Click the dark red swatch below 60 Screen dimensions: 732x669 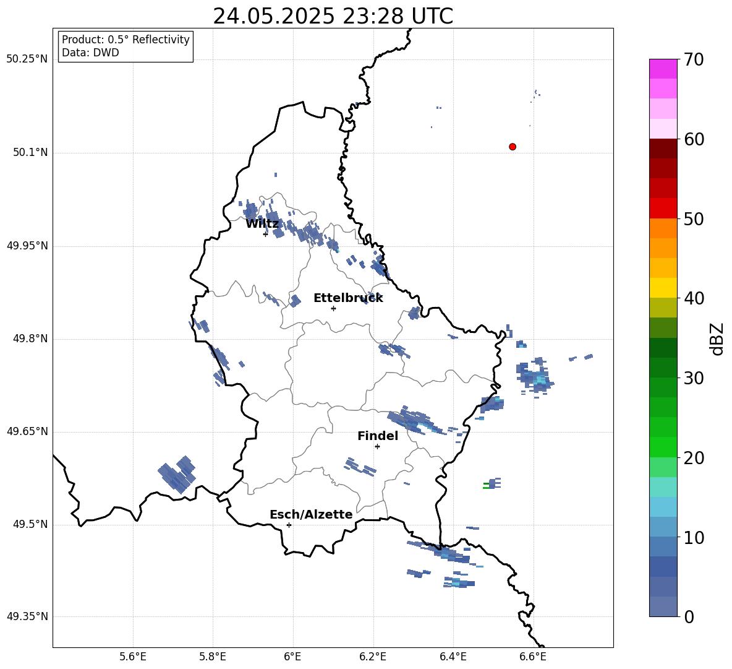pyautogui.click(x=663, y=149)
